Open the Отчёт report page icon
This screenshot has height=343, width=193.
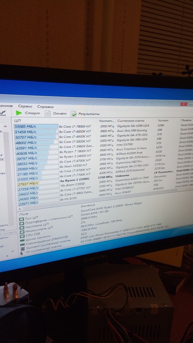[47, 113]
